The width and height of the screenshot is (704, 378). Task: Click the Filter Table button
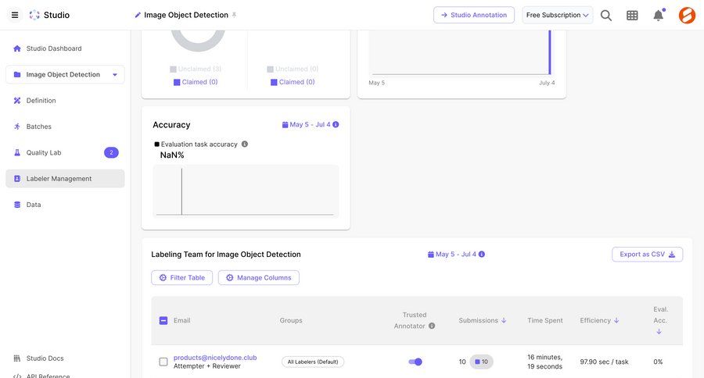[181, 277]
